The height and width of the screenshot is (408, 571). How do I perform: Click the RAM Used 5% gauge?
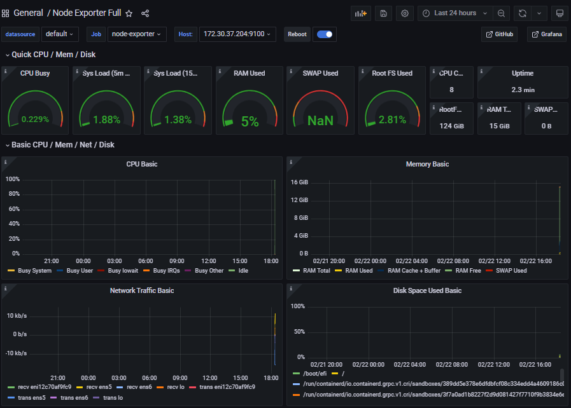click(250, 109)
